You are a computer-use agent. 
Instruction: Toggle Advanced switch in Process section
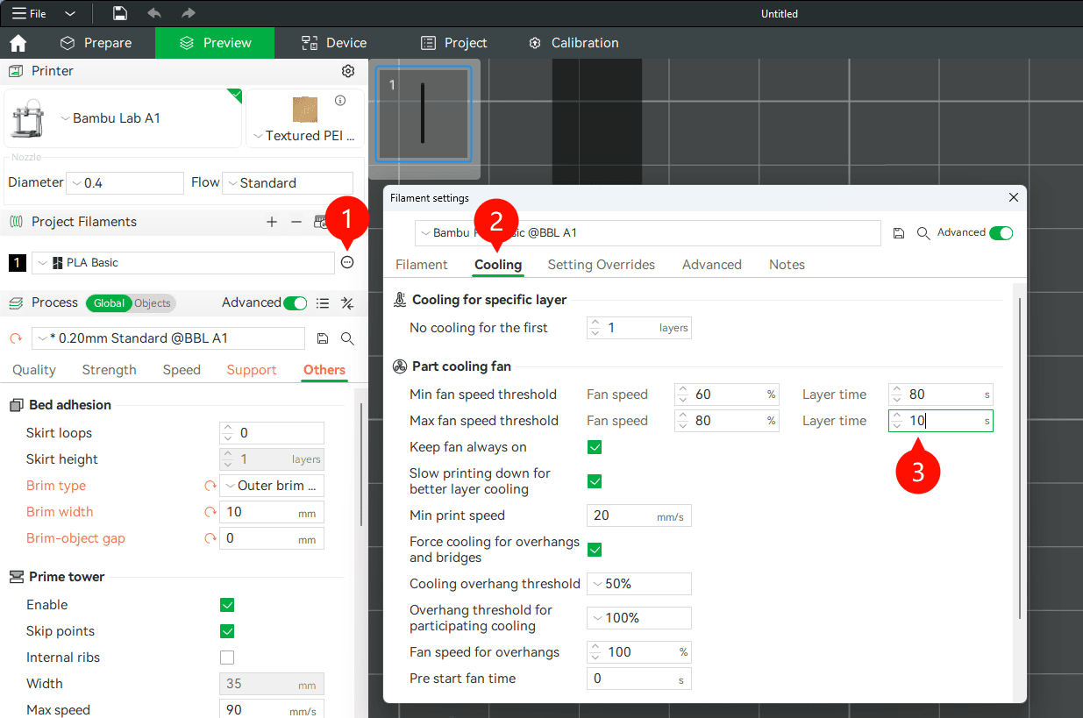pyautogui.click(x=295, y=302)
